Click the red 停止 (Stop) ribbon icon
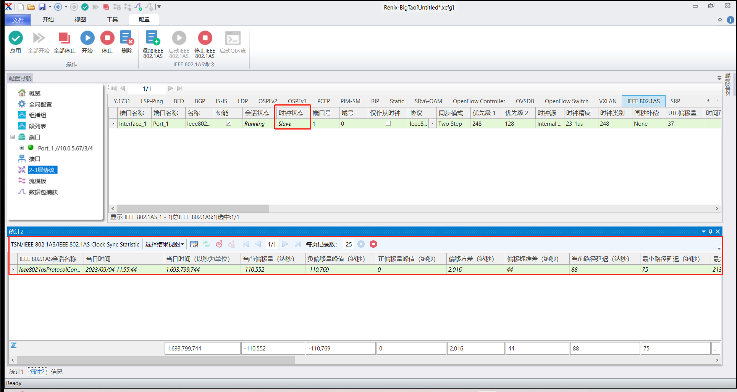Screen dimensions: 737x392 (x=107, y=38)
